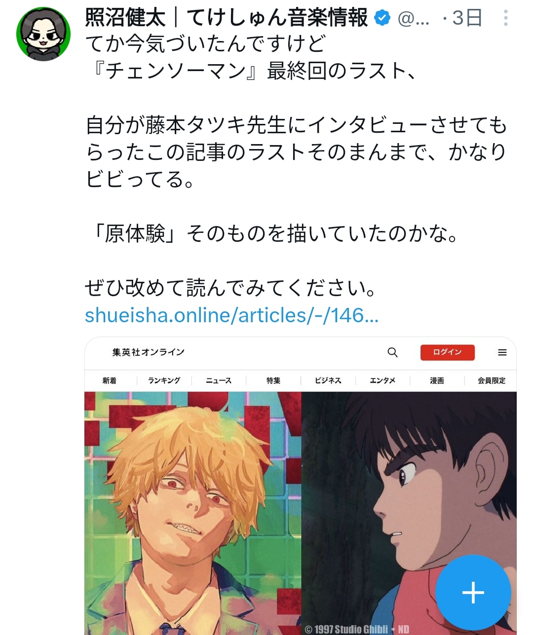Click the blue verified badge
Screen dimensions: 533x635
click(x=382, y=18)
